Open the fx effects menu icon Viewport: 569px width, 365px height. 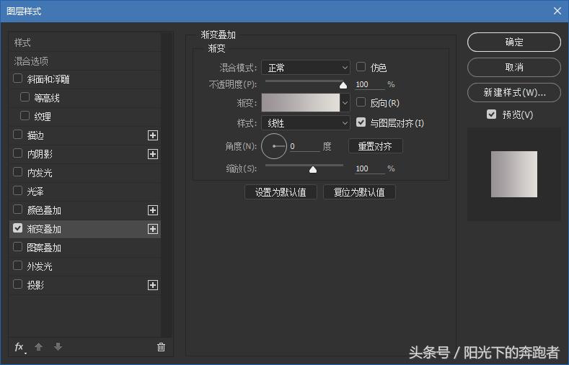point(19,347)
